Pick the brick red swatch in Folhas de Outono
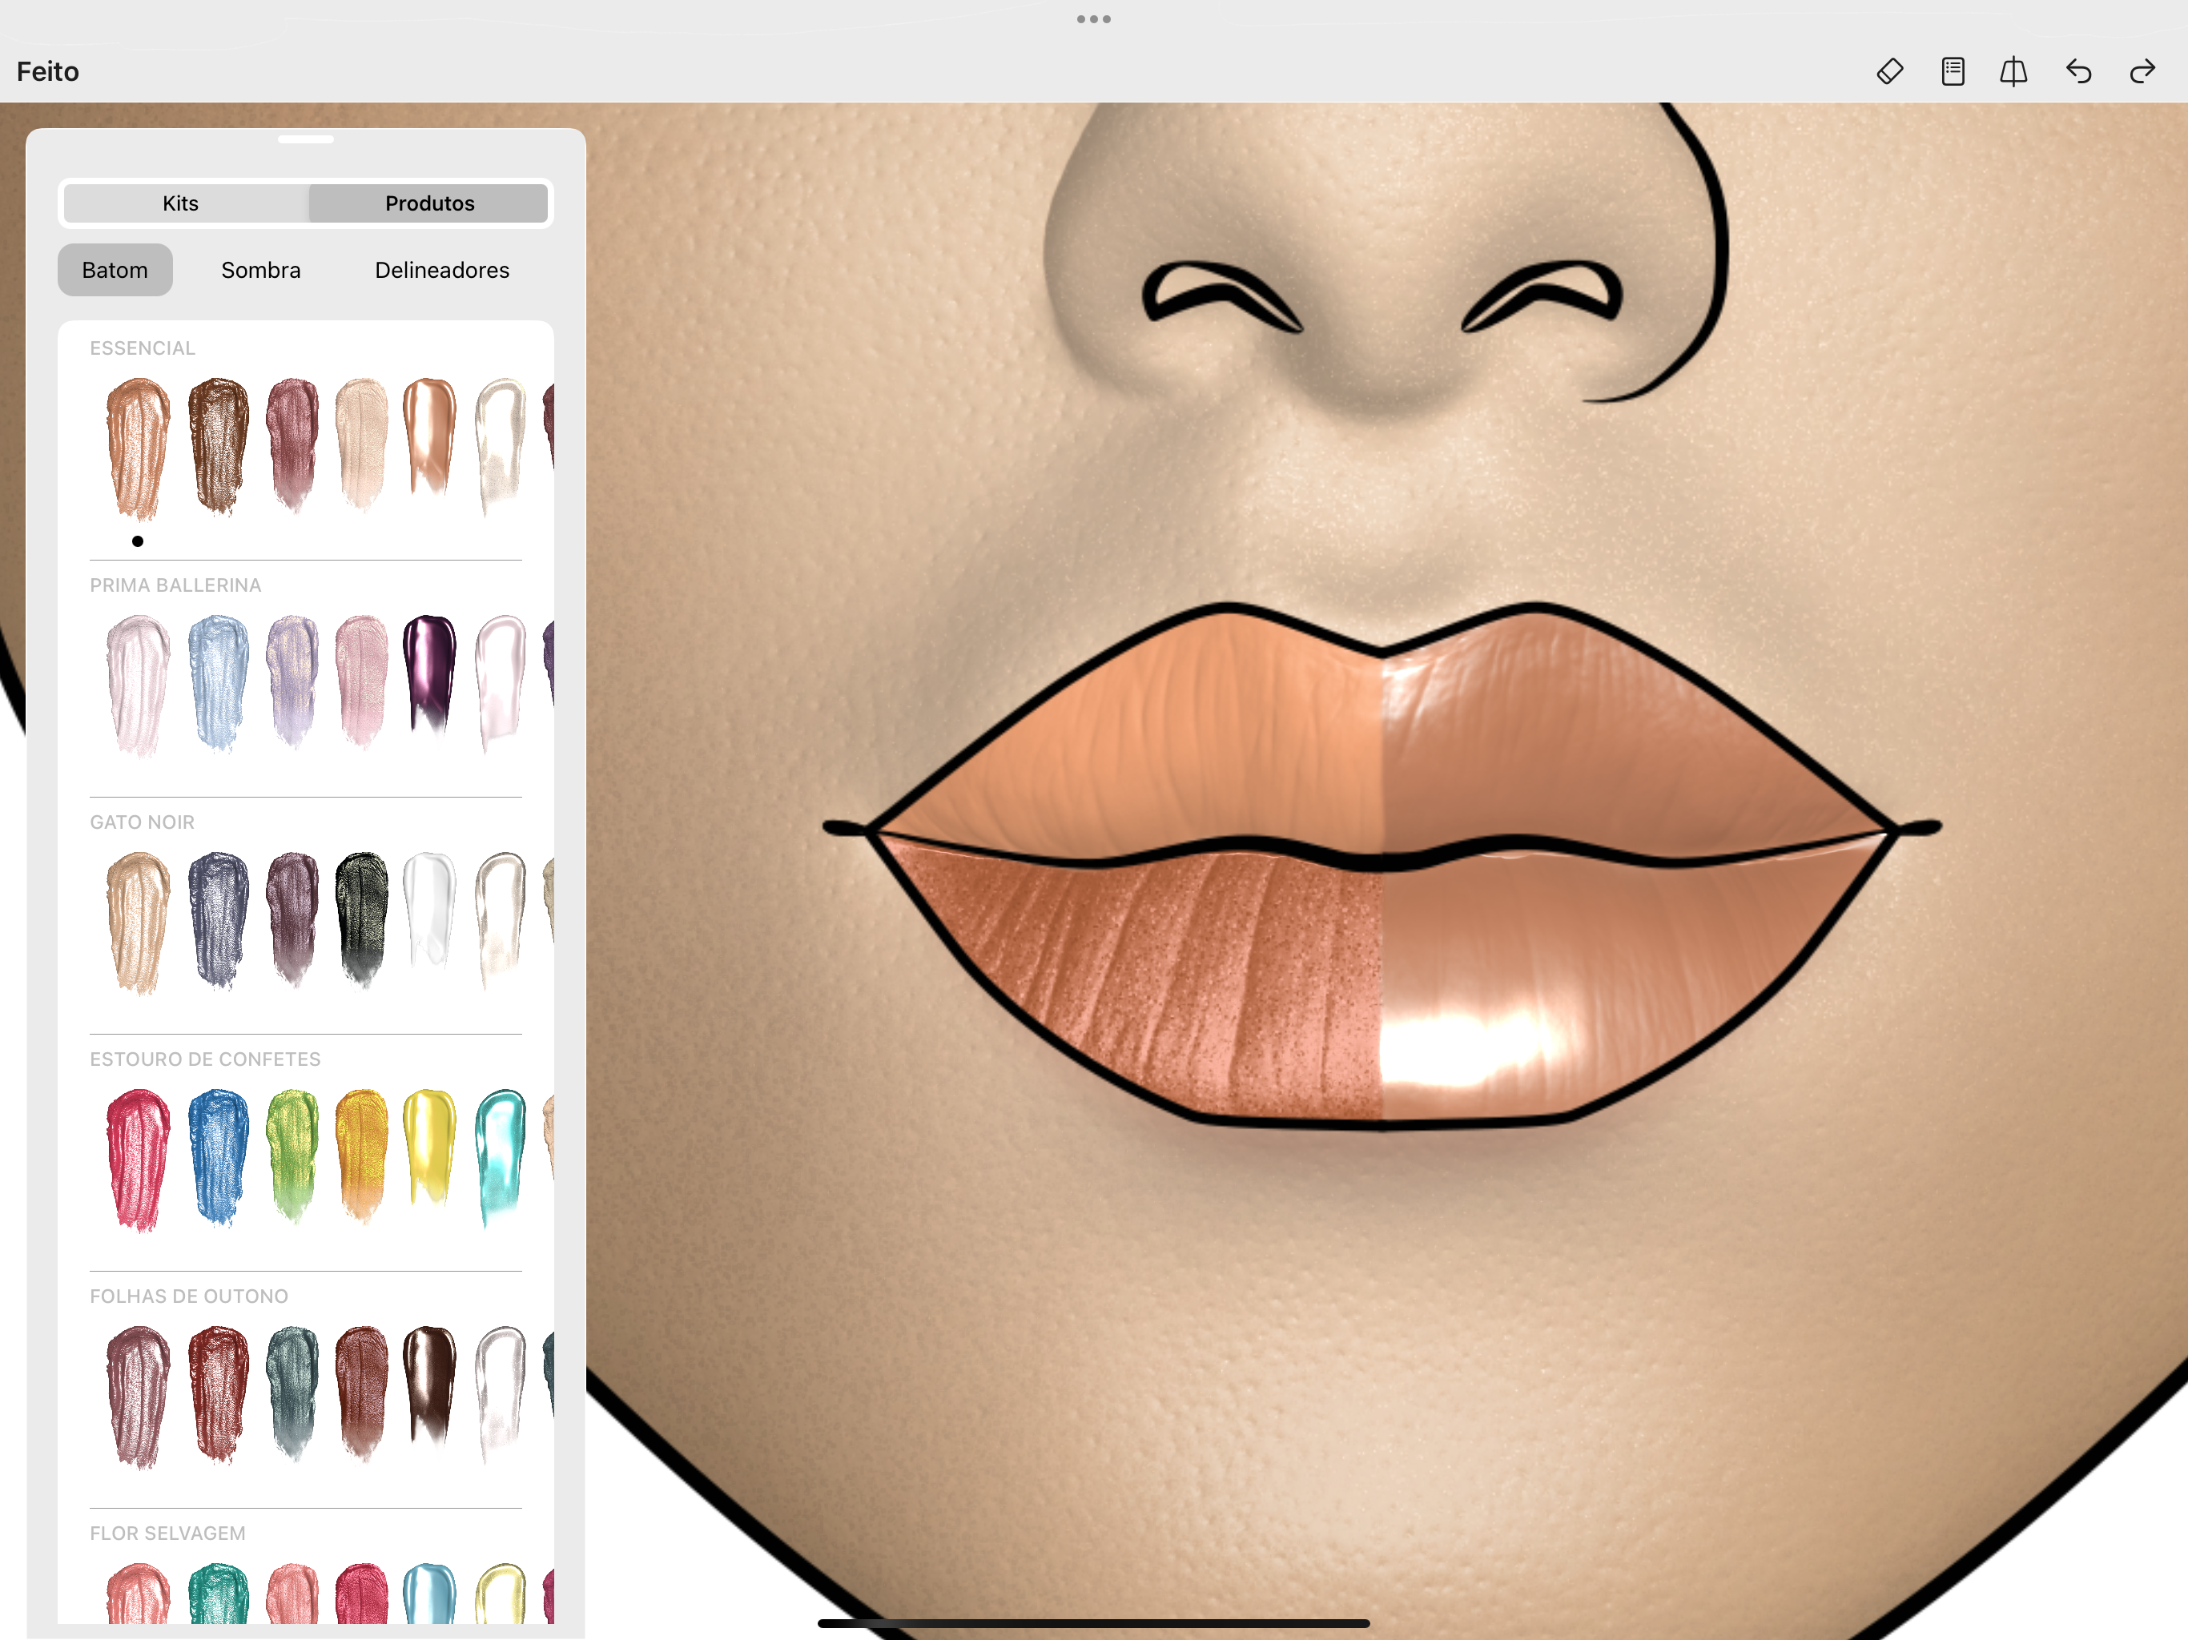 coord(218,1395)
